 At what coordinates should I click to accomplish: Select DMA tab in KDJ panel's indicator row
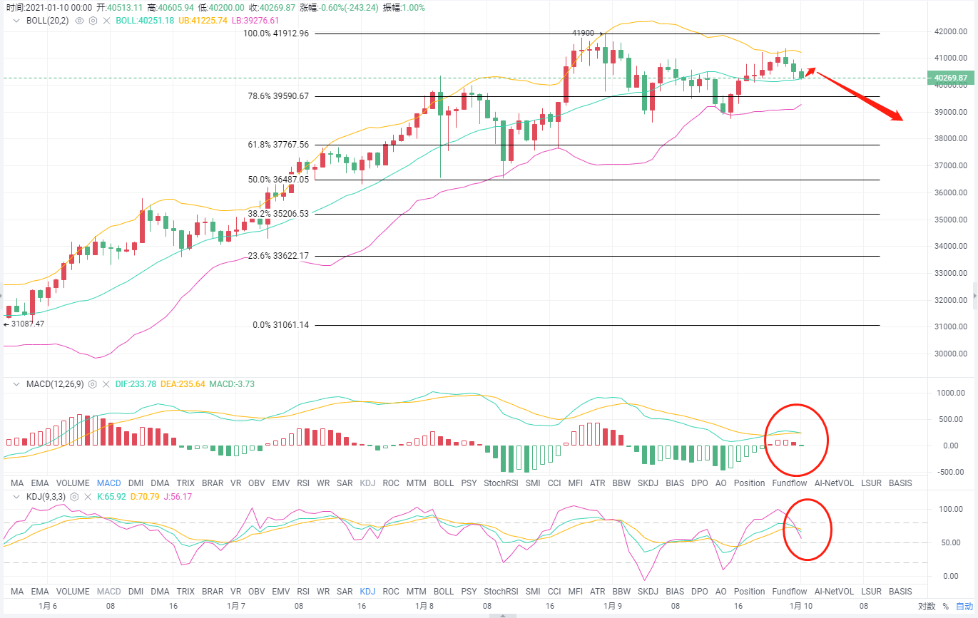click(161, 592)
